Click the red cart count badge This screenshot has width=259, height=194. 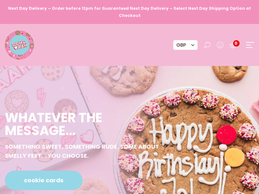[x=236, y=43]
